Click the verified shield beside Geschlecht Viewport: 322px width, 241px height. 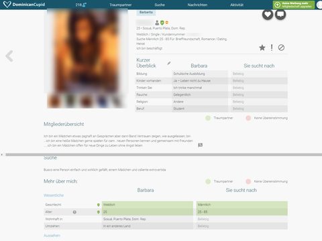tap(99, 205)
